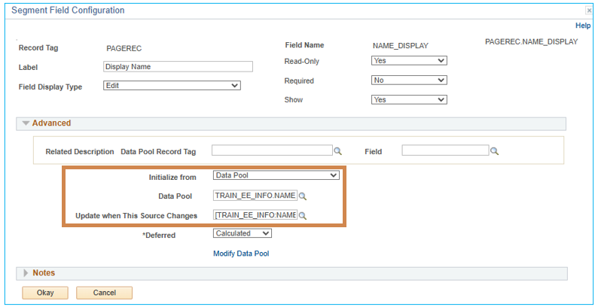Click the Related Description Field input box
This screenshot has width=595, height=307.
click(445, 150)
